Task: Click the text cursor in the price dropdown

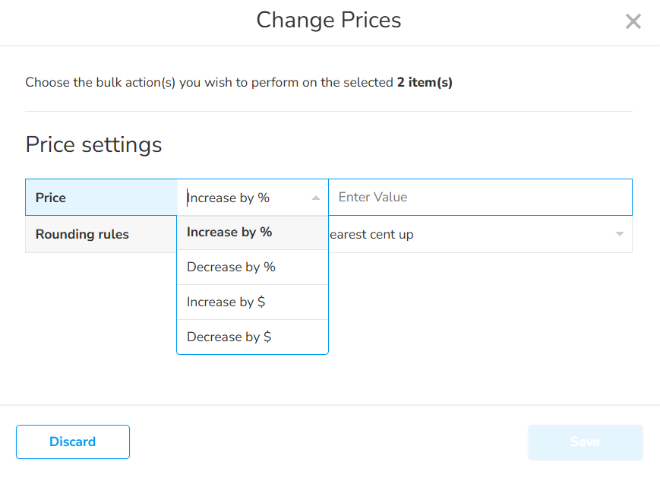Action: tap(188, 198)
